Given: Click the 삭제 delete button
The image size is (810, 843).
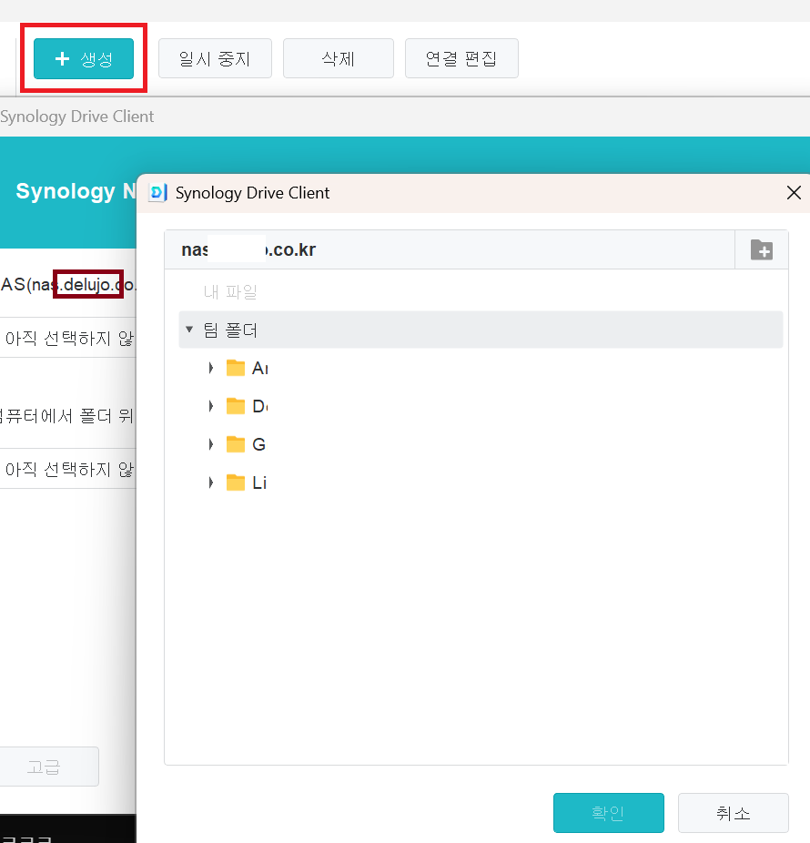Looking at the screenshot, I should (338, 58).
